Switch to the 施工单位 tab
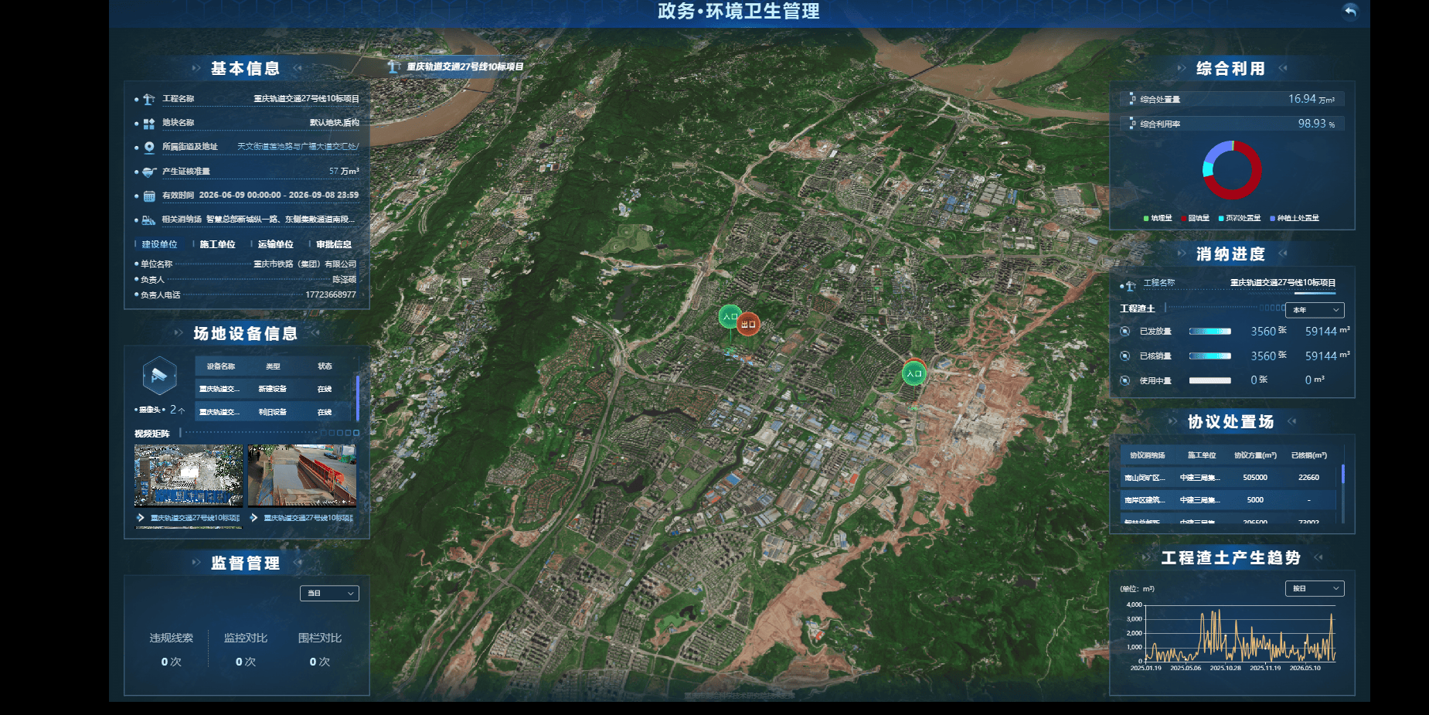Screen dimensions: 1429x715 click(x=217, y=244)
